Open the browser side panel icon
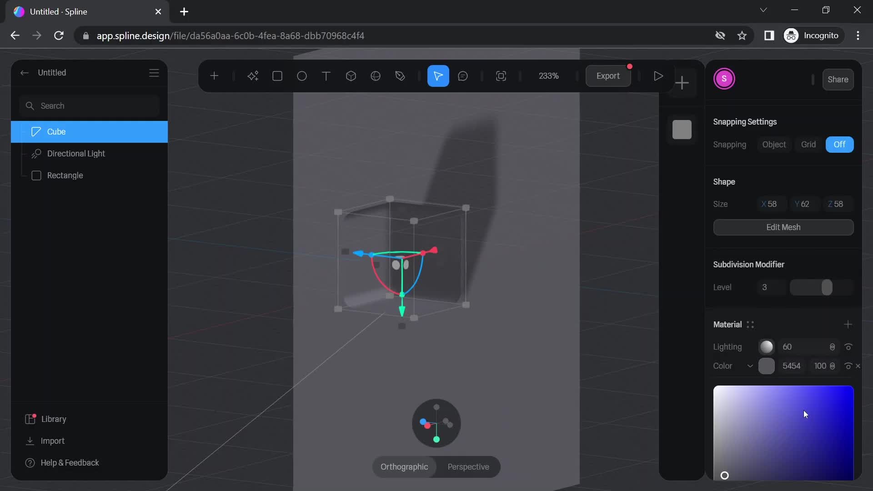 pos(769,35)
